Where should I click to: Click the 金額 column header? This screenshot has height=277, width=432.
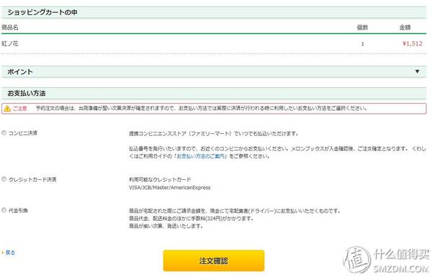(405, 27)
